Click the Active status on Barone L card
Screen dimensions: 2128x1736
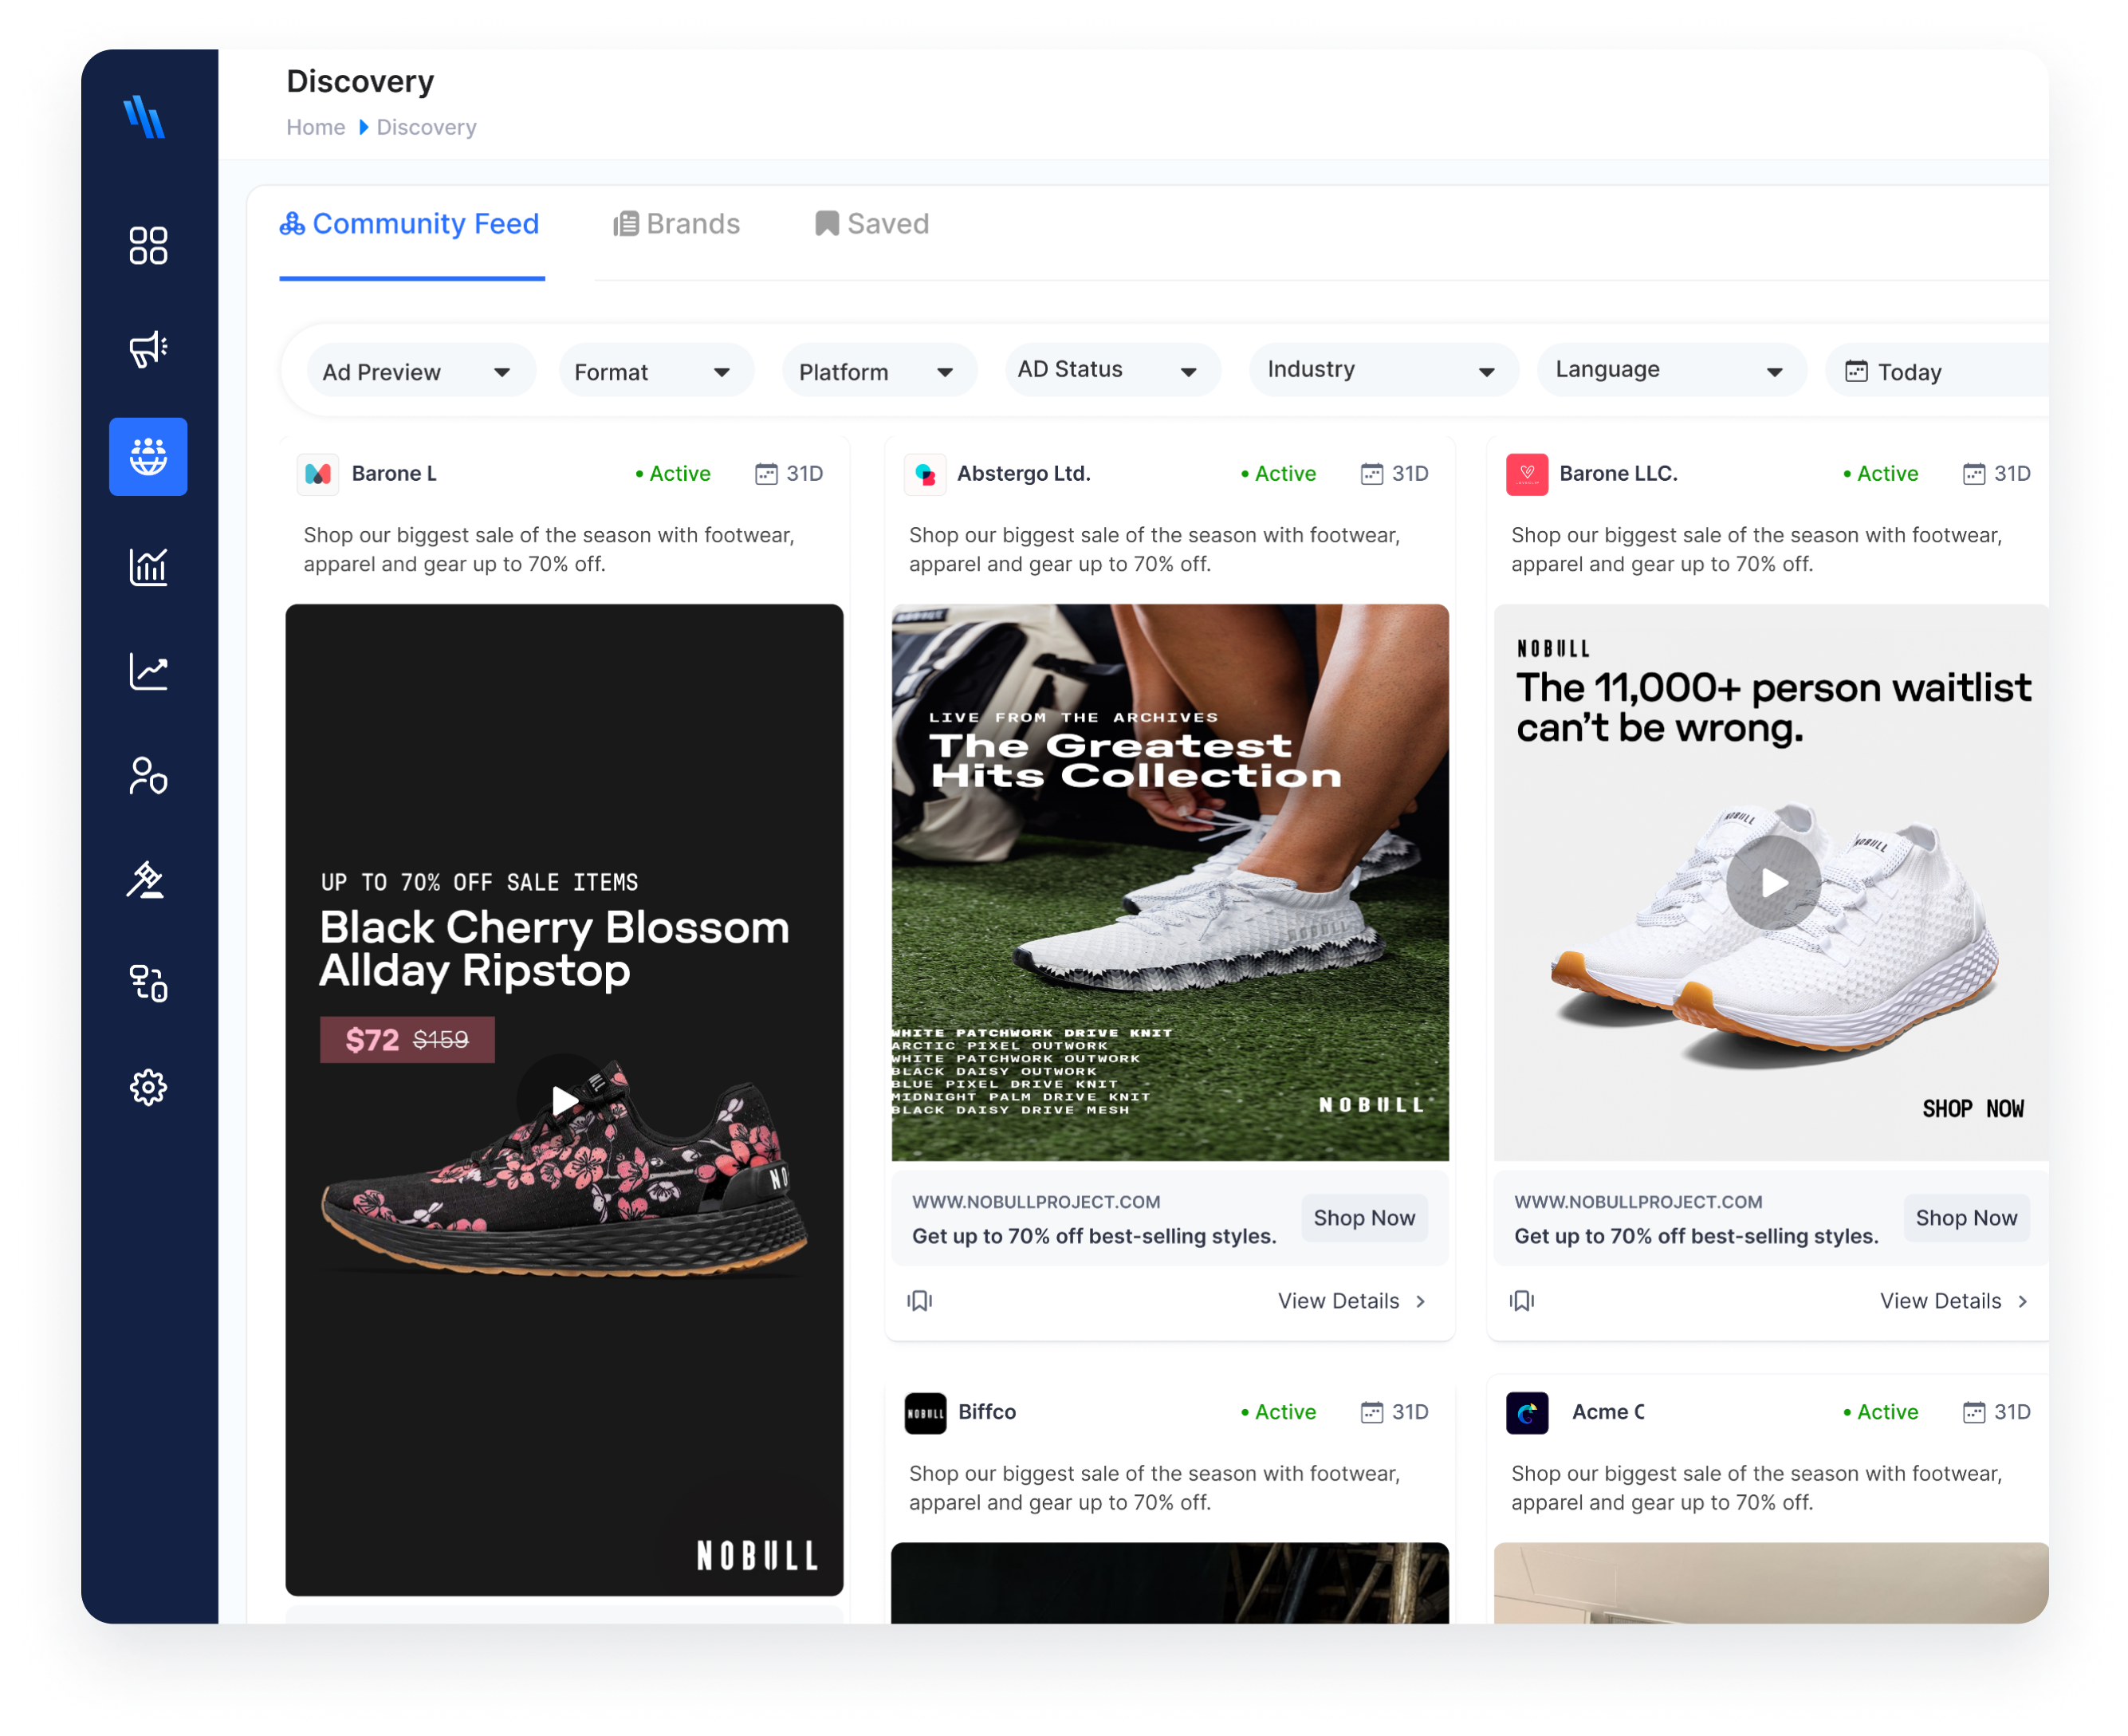674,474
